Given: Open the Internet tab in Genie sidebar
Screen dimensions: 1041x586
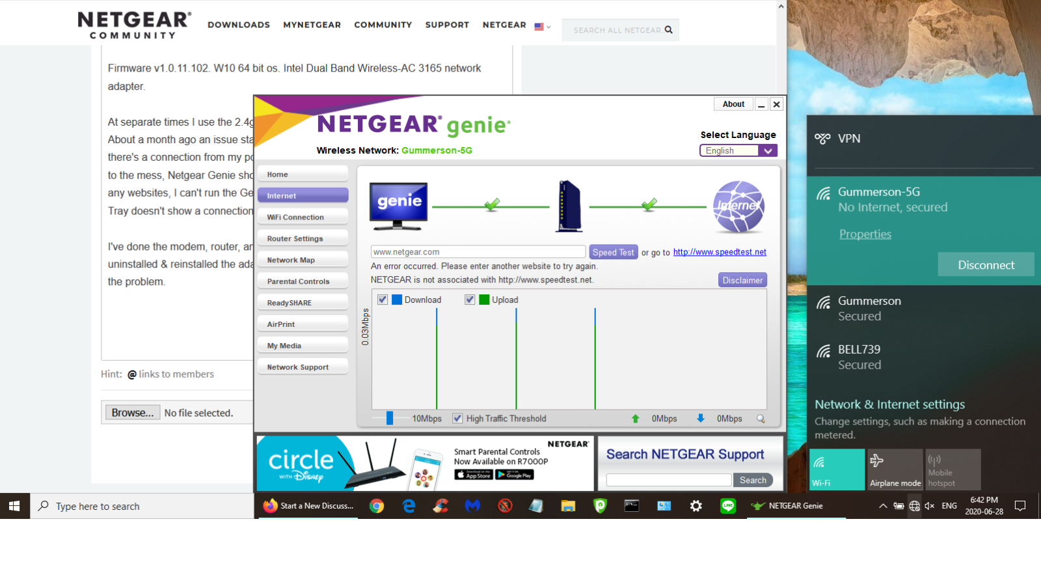Looking at the screenshot, I should point(303,195).
